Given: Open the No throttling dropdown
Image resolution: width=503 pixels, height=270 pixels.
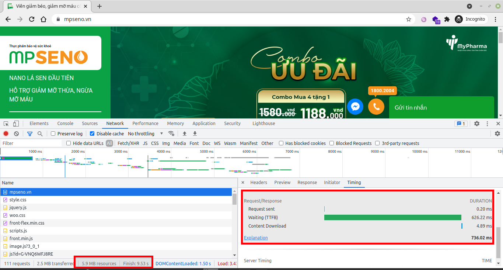Looking at the screenshot, I should click(146, 134).
